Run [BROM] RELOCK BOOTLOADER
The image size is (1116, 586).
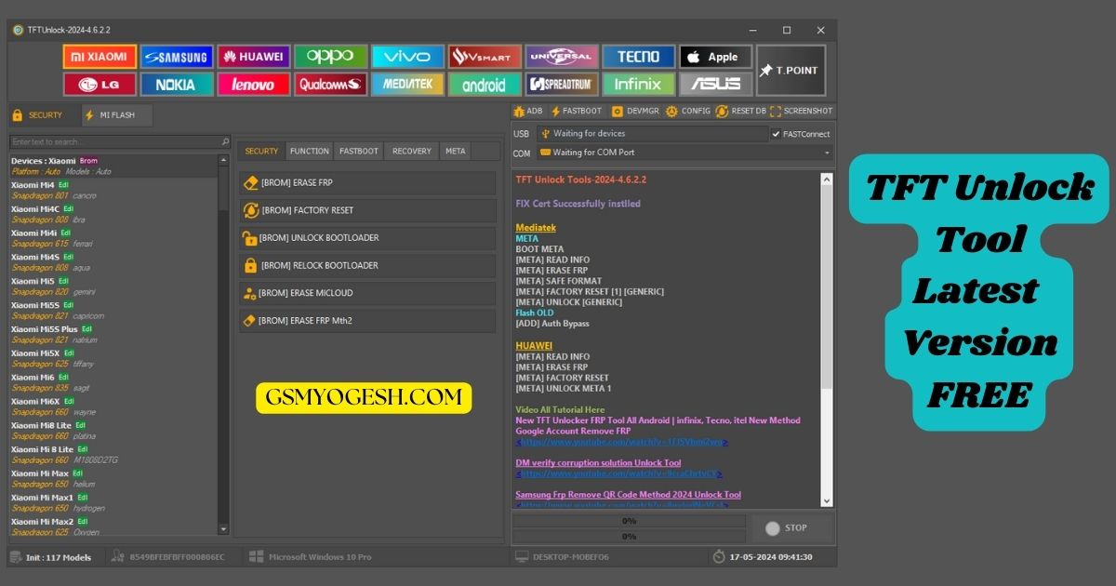[366, 265]
